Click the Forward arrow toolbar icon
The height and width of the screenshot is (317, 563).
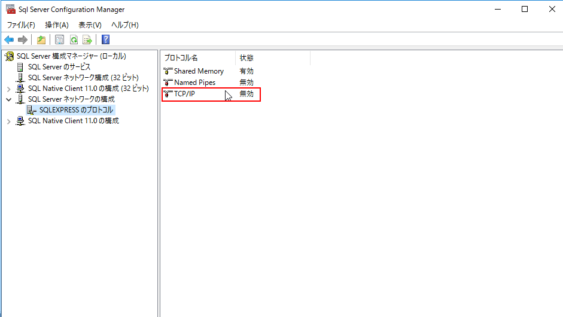coord(23,40)
